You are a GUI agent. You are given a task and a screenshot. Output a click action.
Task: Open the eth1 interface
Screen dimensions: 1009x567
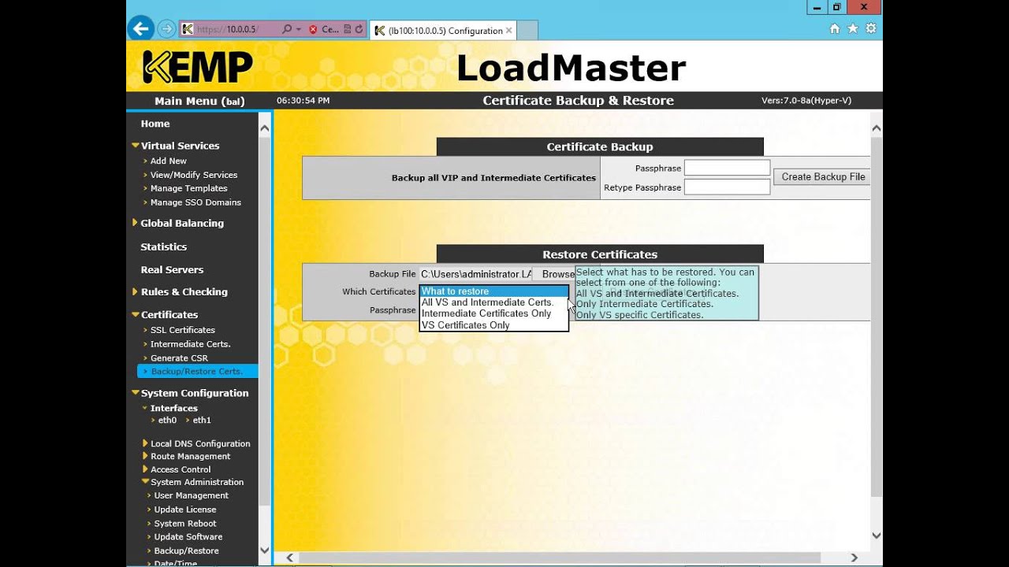(202, 421)
